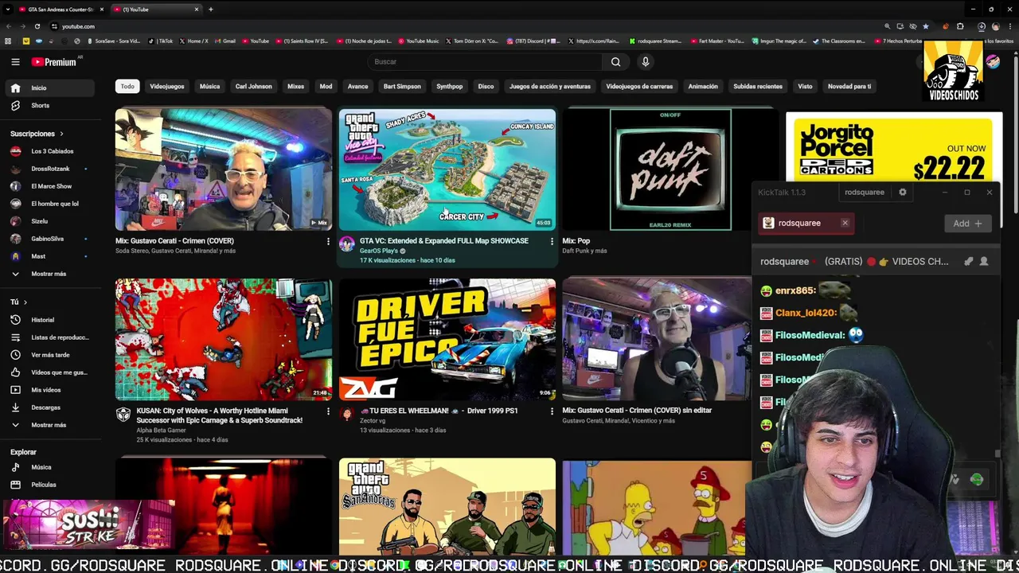This screenshot has width=1019, height=573.
Task: Open KickTalk pinned message icon
Action: 968,261
